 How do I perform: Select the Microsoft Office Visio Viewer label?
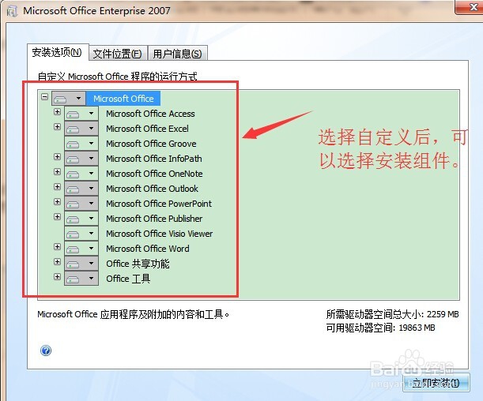point(159,234)
